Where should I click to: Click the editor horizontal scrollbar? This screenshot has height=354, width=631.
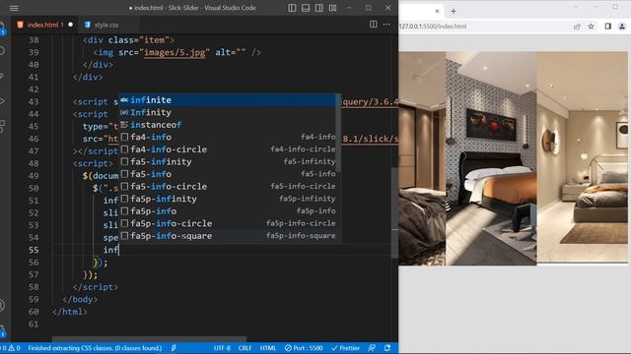point(149,338)
